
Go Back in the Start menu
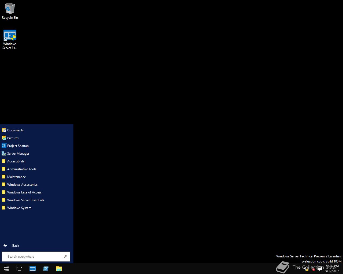11,245
